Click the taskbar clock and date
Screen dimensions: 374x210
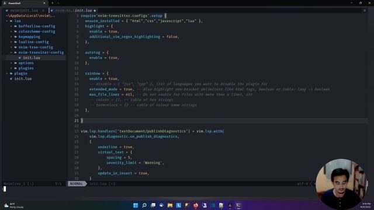click(x=365, y=205)
